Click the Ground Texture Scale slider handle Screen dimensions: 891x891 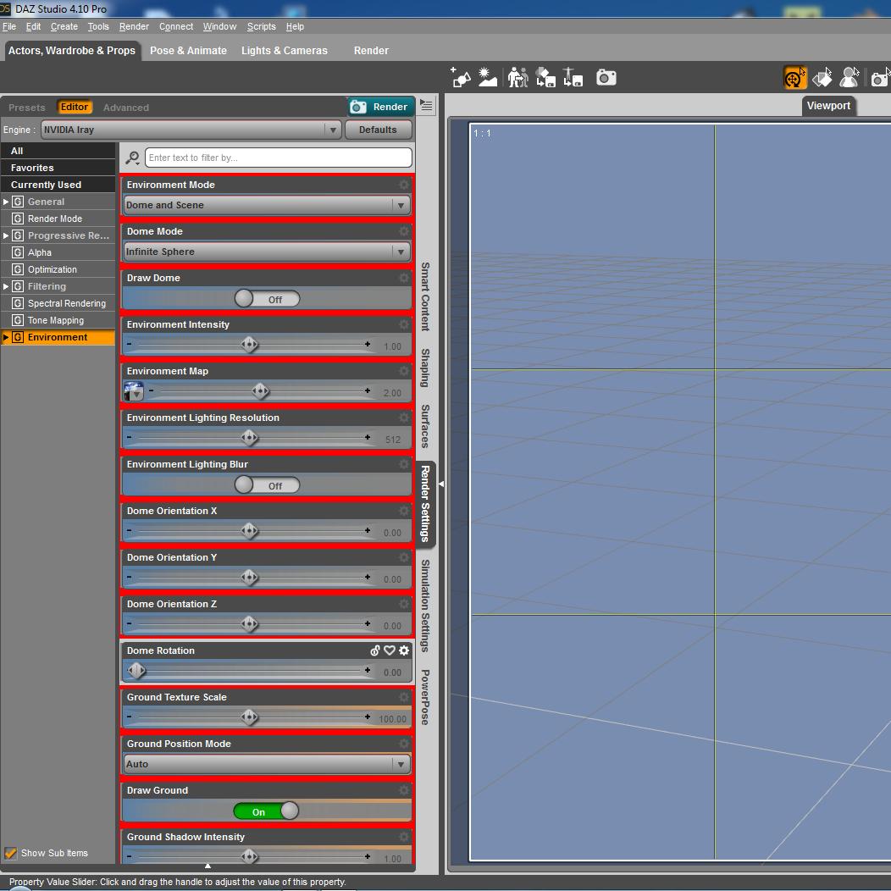(250, 717)
